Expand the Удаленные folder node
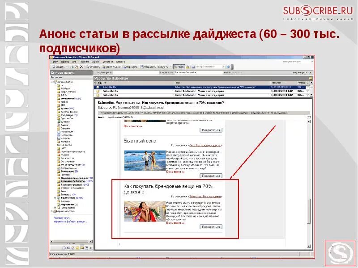 (55, 198)
